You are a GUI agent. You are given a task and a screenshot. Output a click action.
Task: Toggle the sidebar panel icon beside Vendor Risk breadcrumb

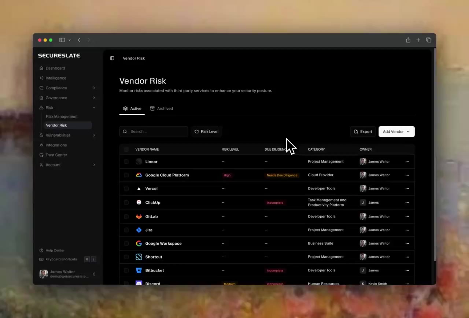click(x=112, y=58)
